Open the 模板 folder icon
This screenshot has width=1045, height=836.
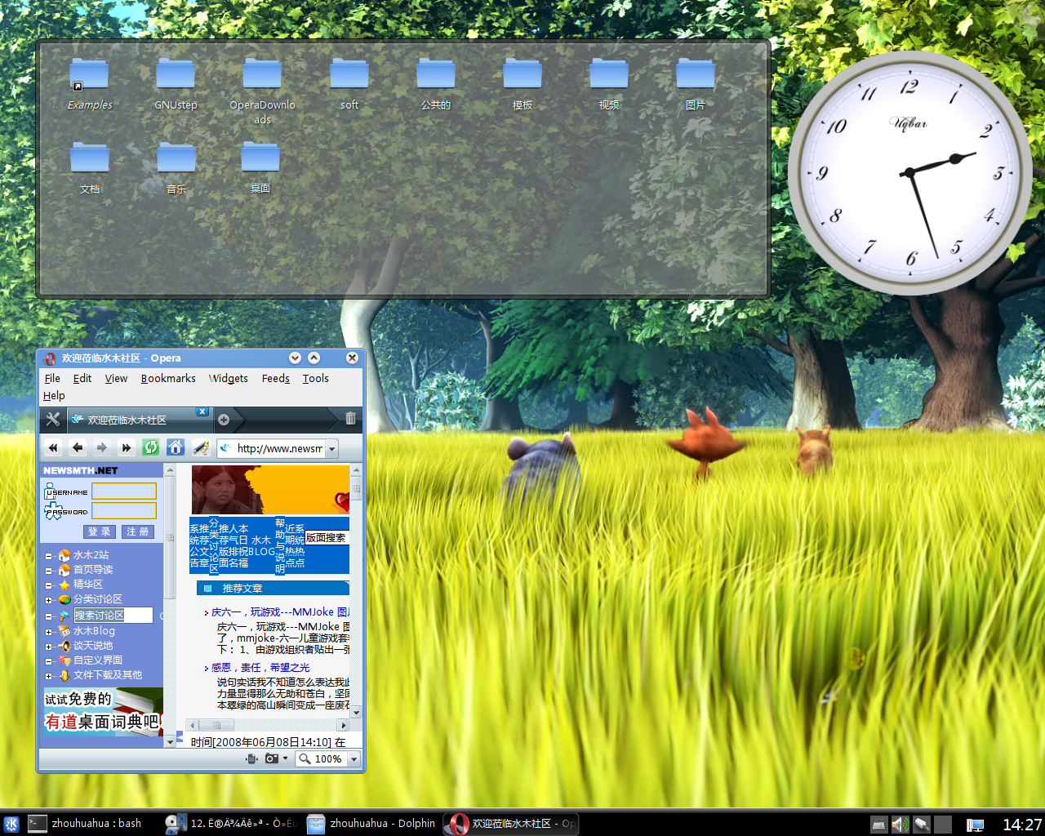click(x=522, y=84)
